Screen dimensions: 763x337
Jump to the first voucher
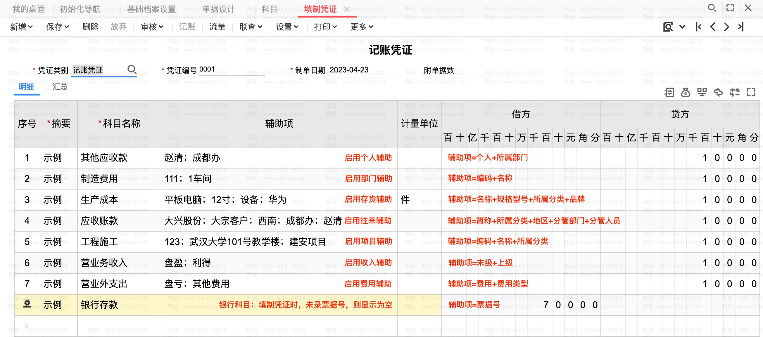click(x=698, y=27)
